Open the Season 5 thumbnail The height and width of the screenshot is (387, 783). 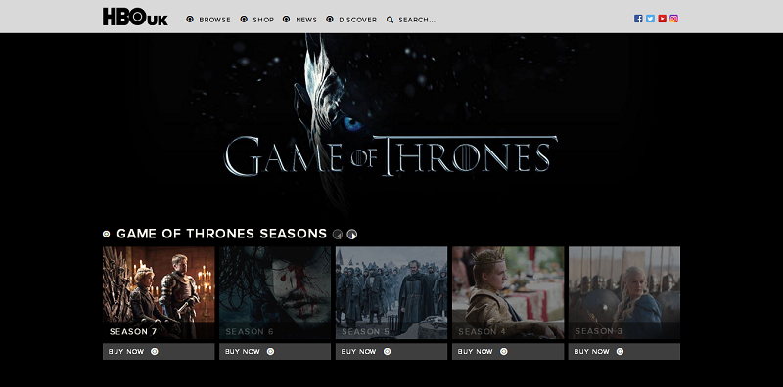(391, 293)
